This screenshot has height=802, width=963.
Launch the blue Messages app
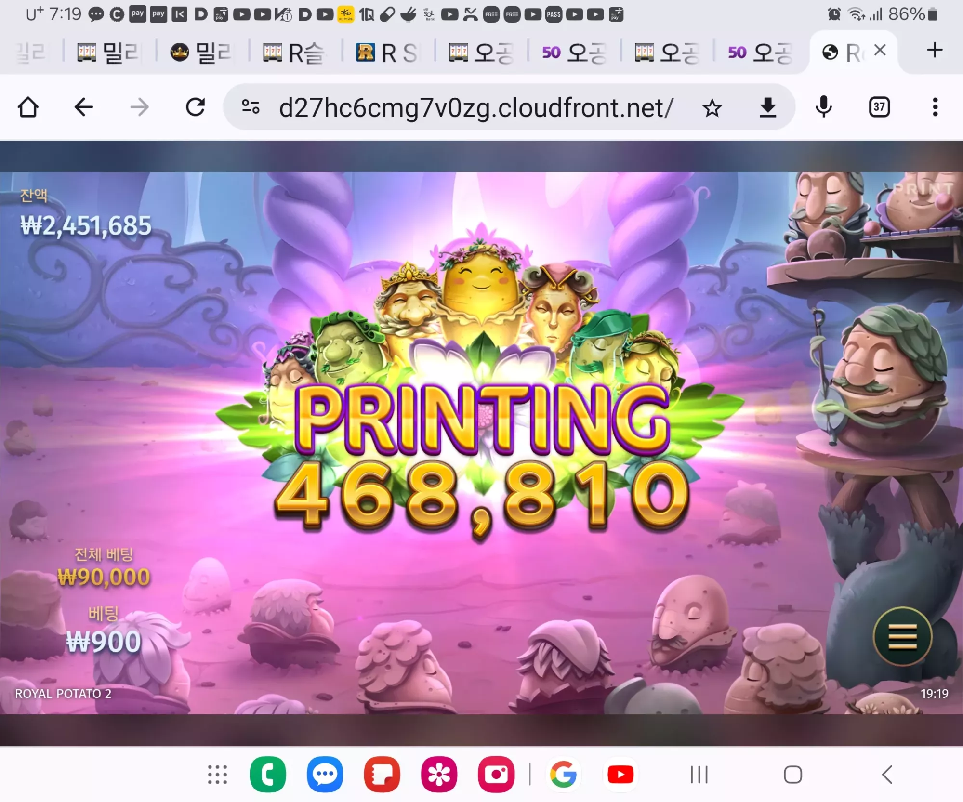(x=325, y=775)
